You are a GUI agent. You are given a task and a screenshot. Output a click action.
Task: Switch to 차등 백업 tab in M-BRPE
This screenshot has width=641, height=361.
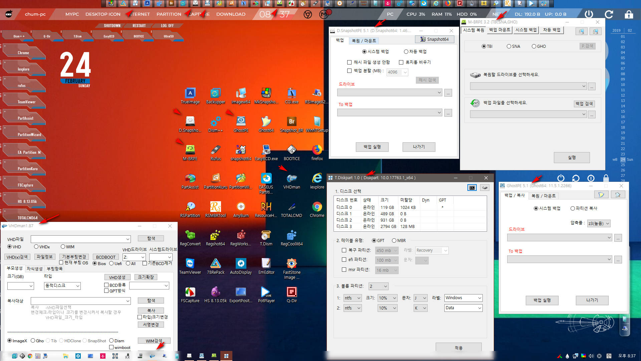[x=552, y=30]
